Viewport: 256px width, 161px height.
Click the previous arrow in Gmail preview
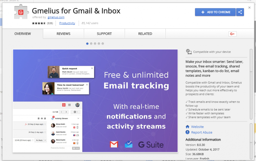[61, 112]
